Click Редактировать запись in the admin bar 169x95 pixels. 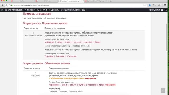coord(71,10)
